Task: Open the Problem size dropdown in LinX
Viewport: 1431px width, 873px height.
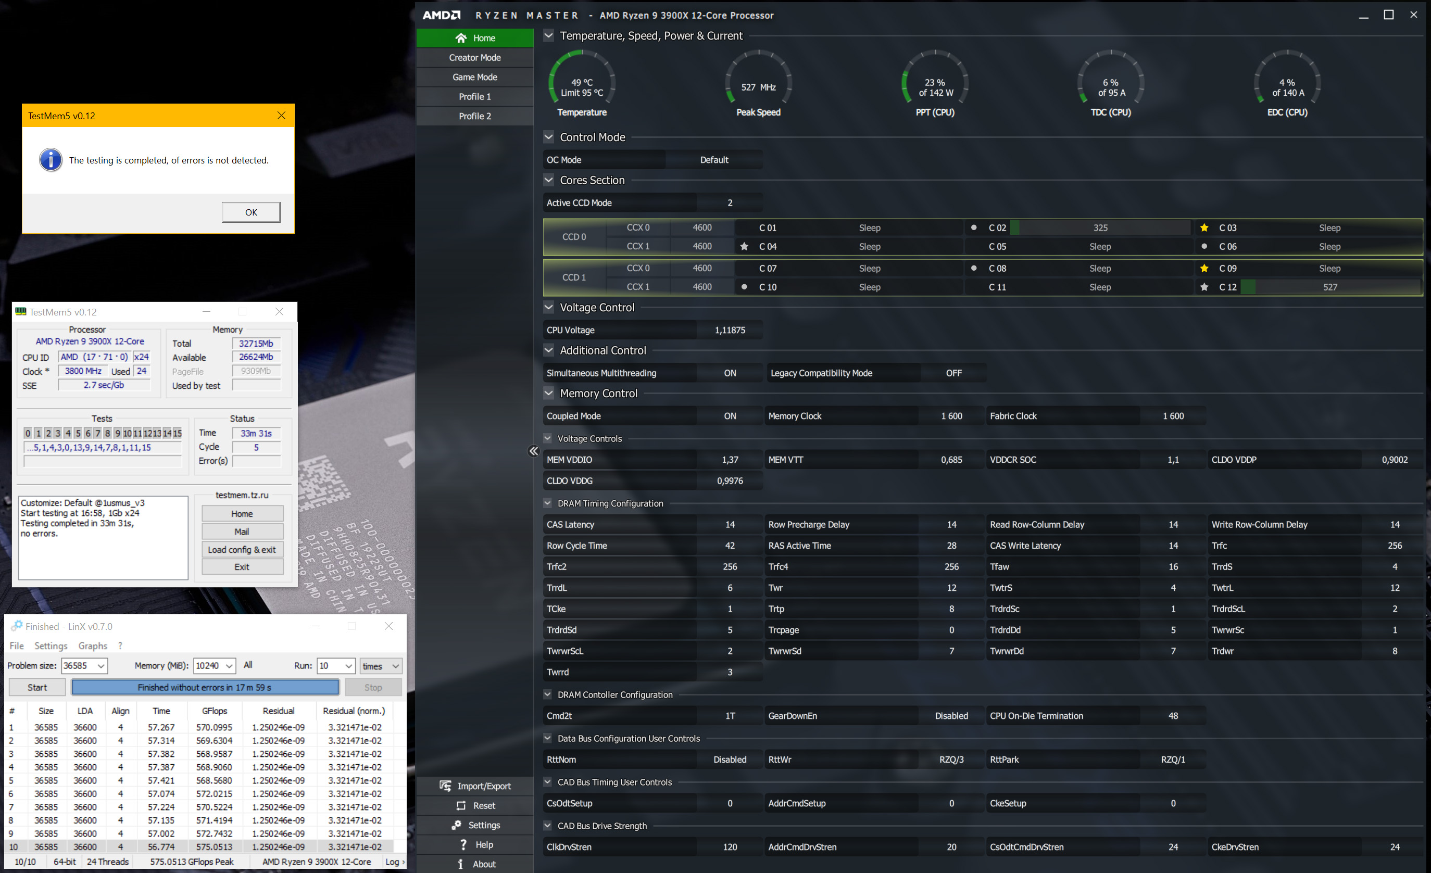Action: point(101,666)
